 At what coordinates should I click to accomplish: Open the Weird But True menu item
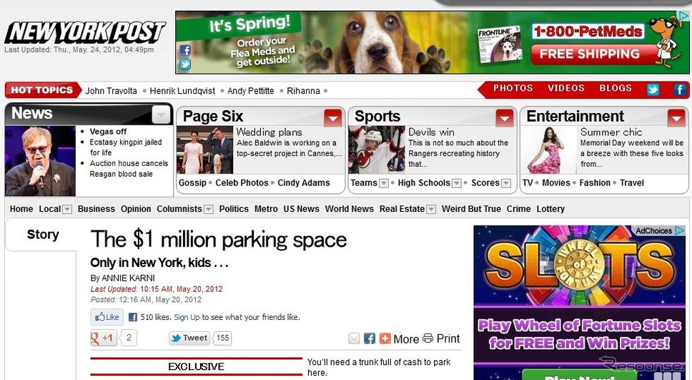pos(471,209)
